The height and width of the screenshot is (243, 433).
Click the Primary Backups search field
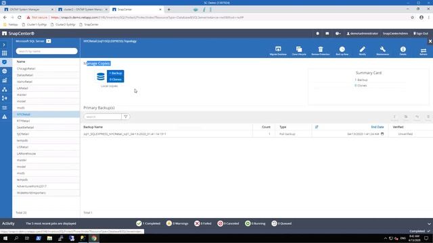102,117
